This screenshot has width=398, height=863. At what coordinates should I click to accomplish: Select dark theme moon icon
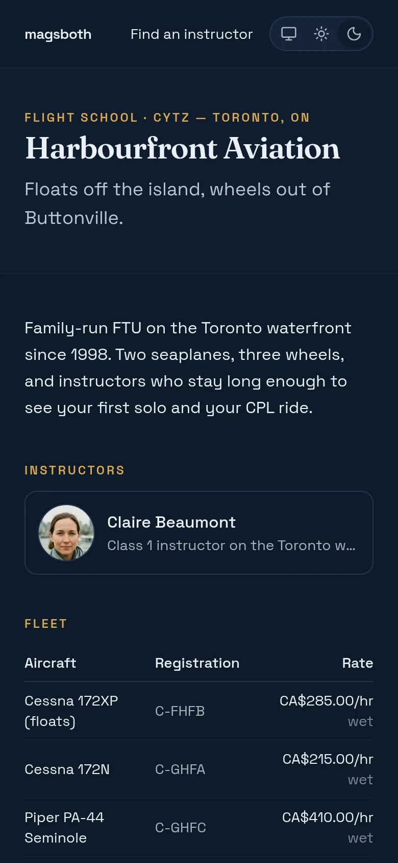click(354, 34)
